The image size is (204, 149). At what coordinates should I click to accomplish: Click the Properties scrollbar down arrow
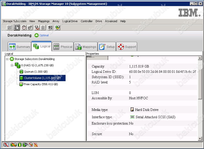point(200,139)
